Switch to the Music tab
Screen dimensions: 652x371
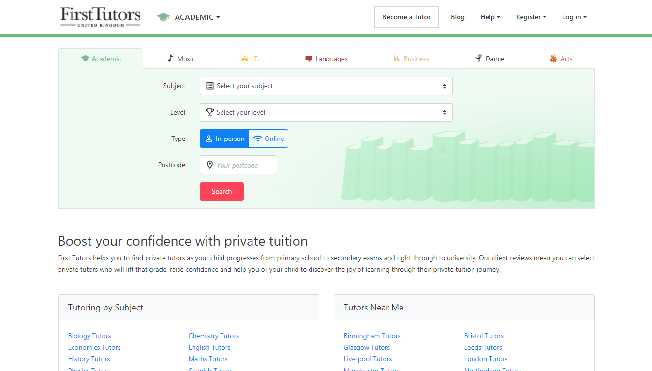pyautogui.click(x=181, y=59)
